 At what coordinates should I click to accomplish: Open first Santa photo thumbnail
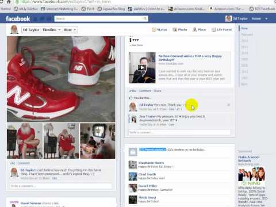pos(25,141)
